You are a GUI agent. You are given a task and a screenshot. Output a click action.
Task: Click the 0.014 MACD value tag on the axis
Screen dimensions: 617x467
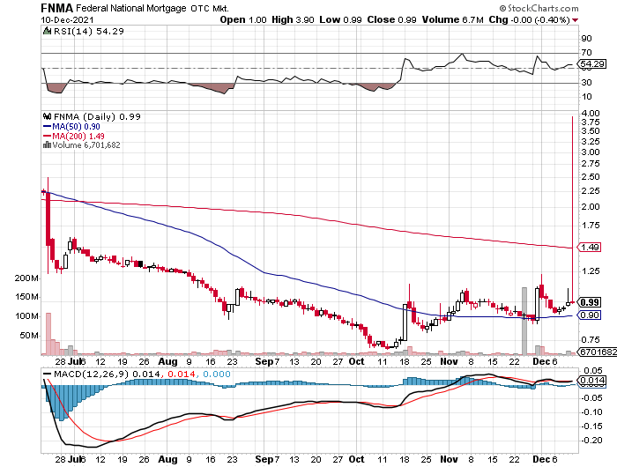(x=593, y=381)
